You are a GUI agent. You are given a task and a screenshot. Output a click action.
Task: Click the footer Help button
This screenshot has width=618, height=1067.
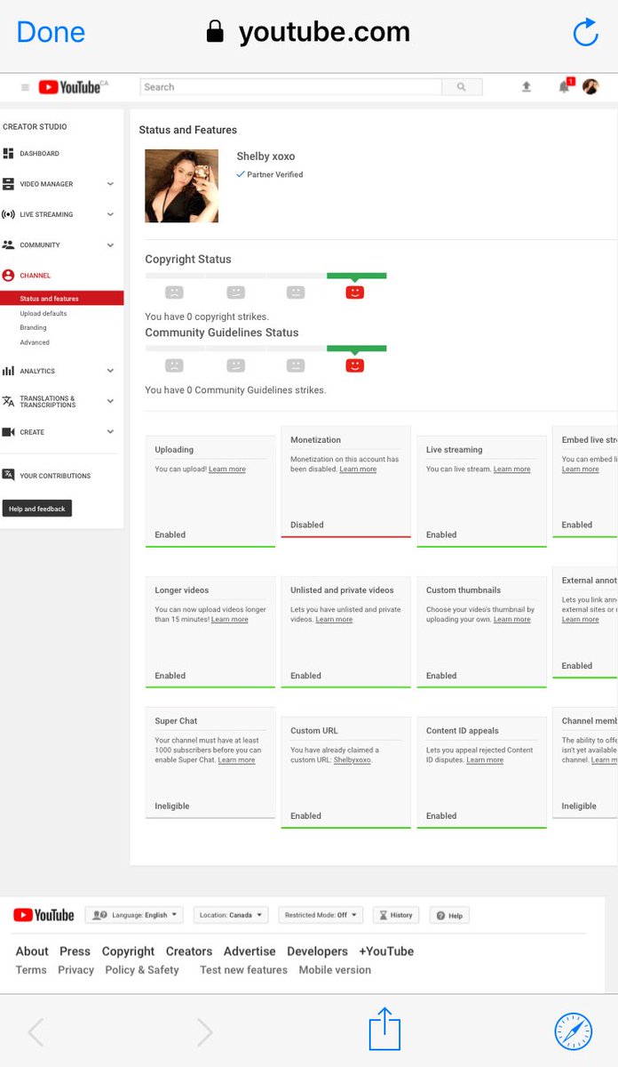click(449, 915)
